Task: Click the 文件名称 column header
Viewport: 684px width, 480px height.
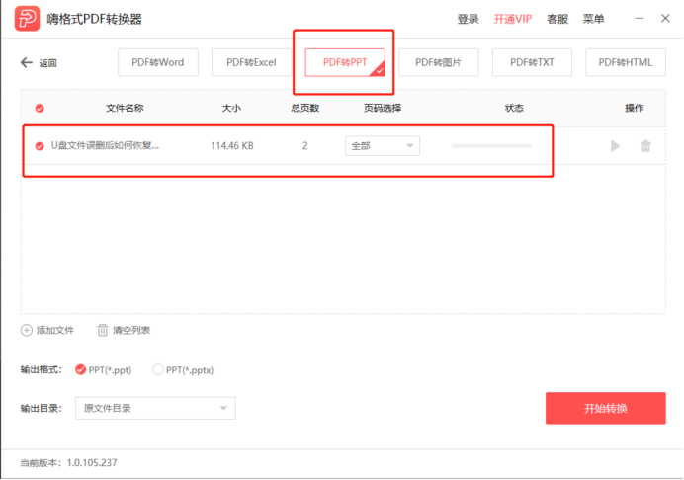Action: point(125,108)
